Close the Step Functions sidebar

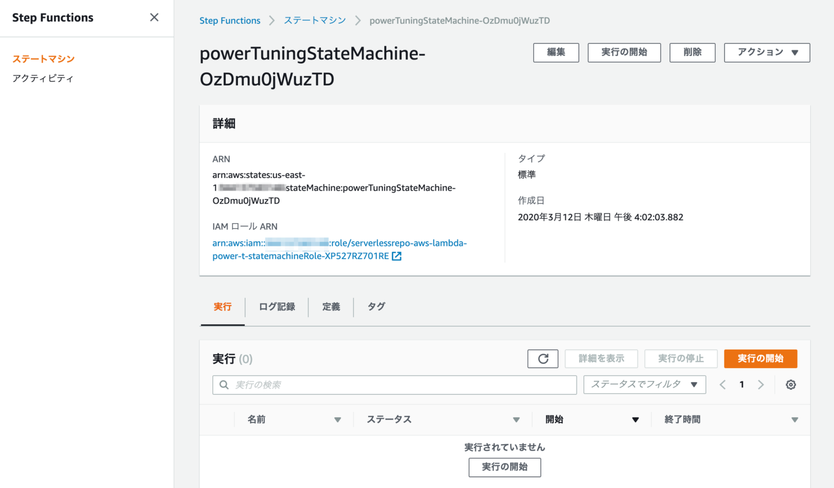click(154, 17)
